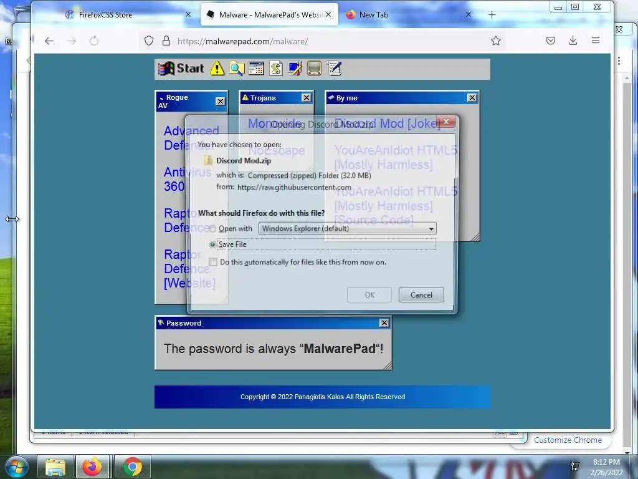The width and height of the screenshot is (638, 479).
Task: Bookmark this page with star
Action: (x=495, y=41)
